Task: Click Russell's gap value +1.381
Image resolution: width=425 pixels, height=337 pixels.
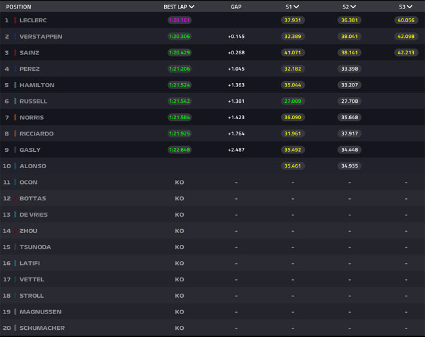Action: (x=236, y=101)
